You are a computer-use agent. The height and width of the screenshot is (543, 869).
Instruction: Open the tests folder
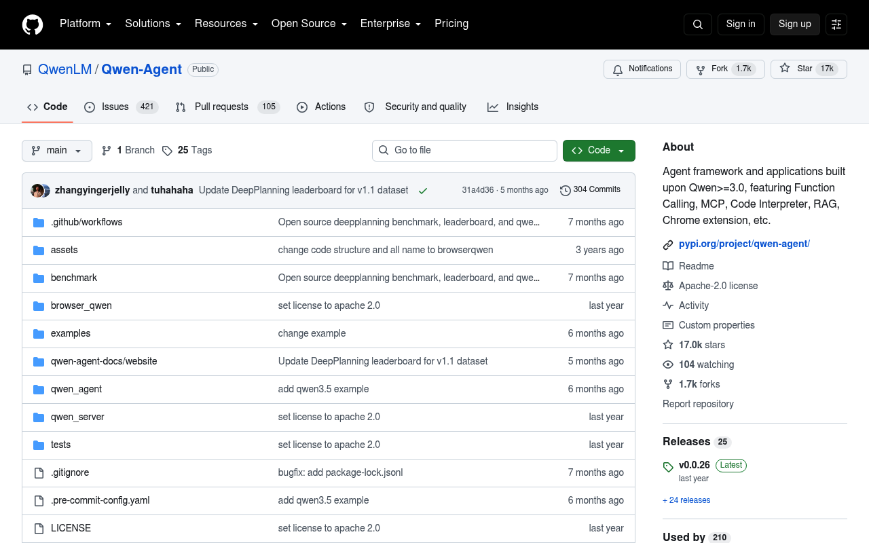pyautogui.click(x=60, y=445)
